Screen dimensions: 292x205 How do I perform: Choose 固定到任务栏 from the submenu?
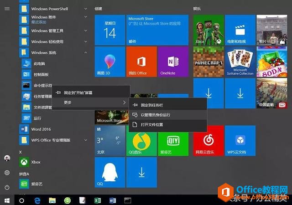(168, 105)
